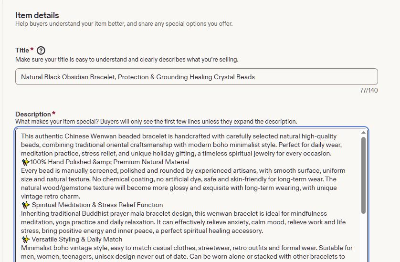Focus the Title input field
This screenshot has height=262, width=400.
(197, 76)
